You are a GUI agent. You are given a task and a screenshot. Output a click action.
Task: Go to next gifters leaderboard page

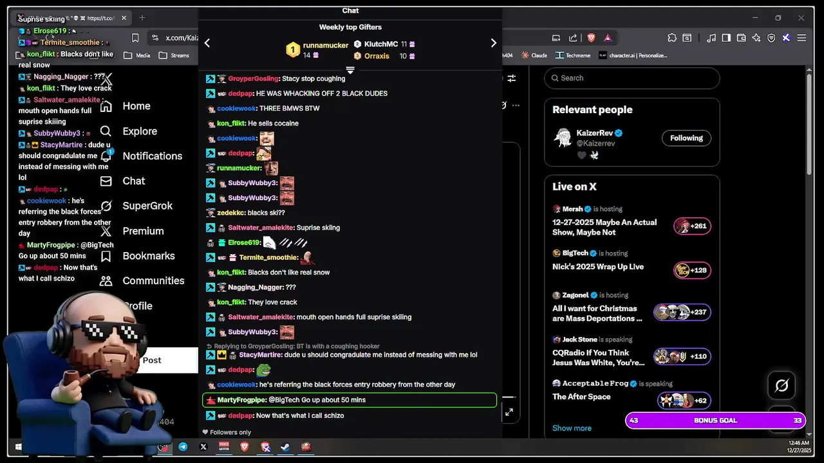(493, 43)
